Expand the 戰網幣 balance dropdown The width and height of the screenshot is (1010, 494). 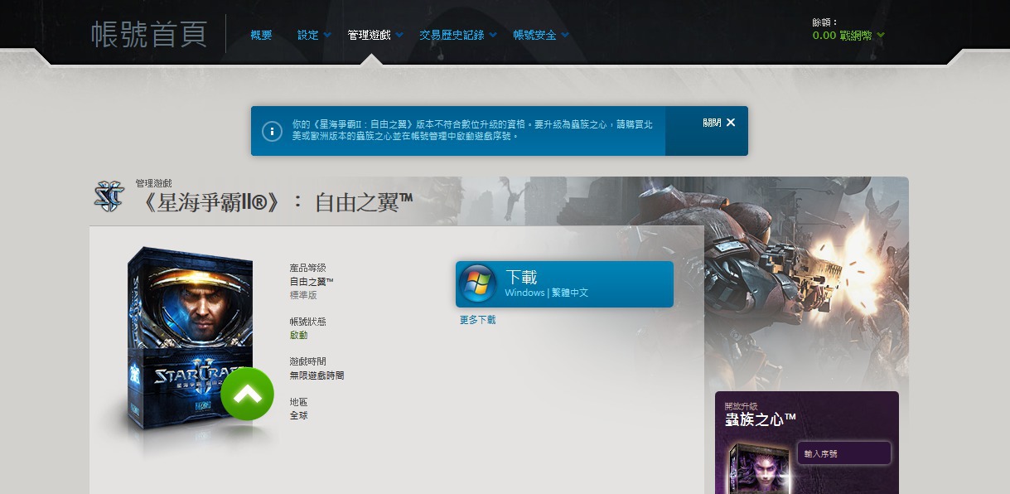(x=881, y=36)
